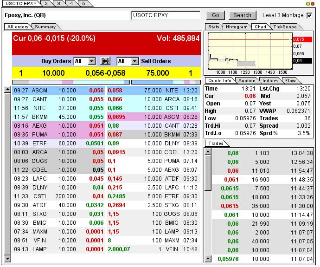
Task: Open the Buy Orders All dropdown
Action: tap(84, 61)
